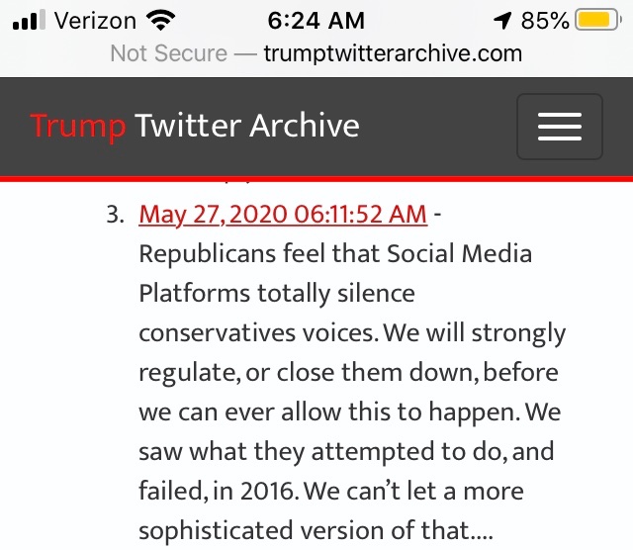Click the "Republicans feel that Social Media" line
The height and width of the screenshot is (550, 633).
click(335, 254)
